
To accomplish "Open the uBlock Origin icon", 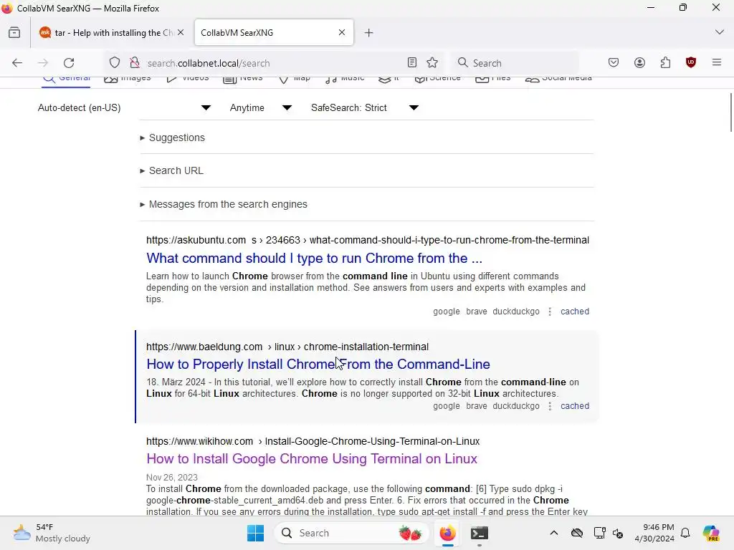I will (691, 63).
